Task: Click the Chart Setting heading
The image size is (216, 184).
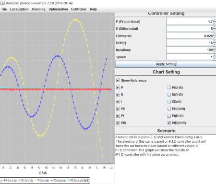Action: (166, 72)
